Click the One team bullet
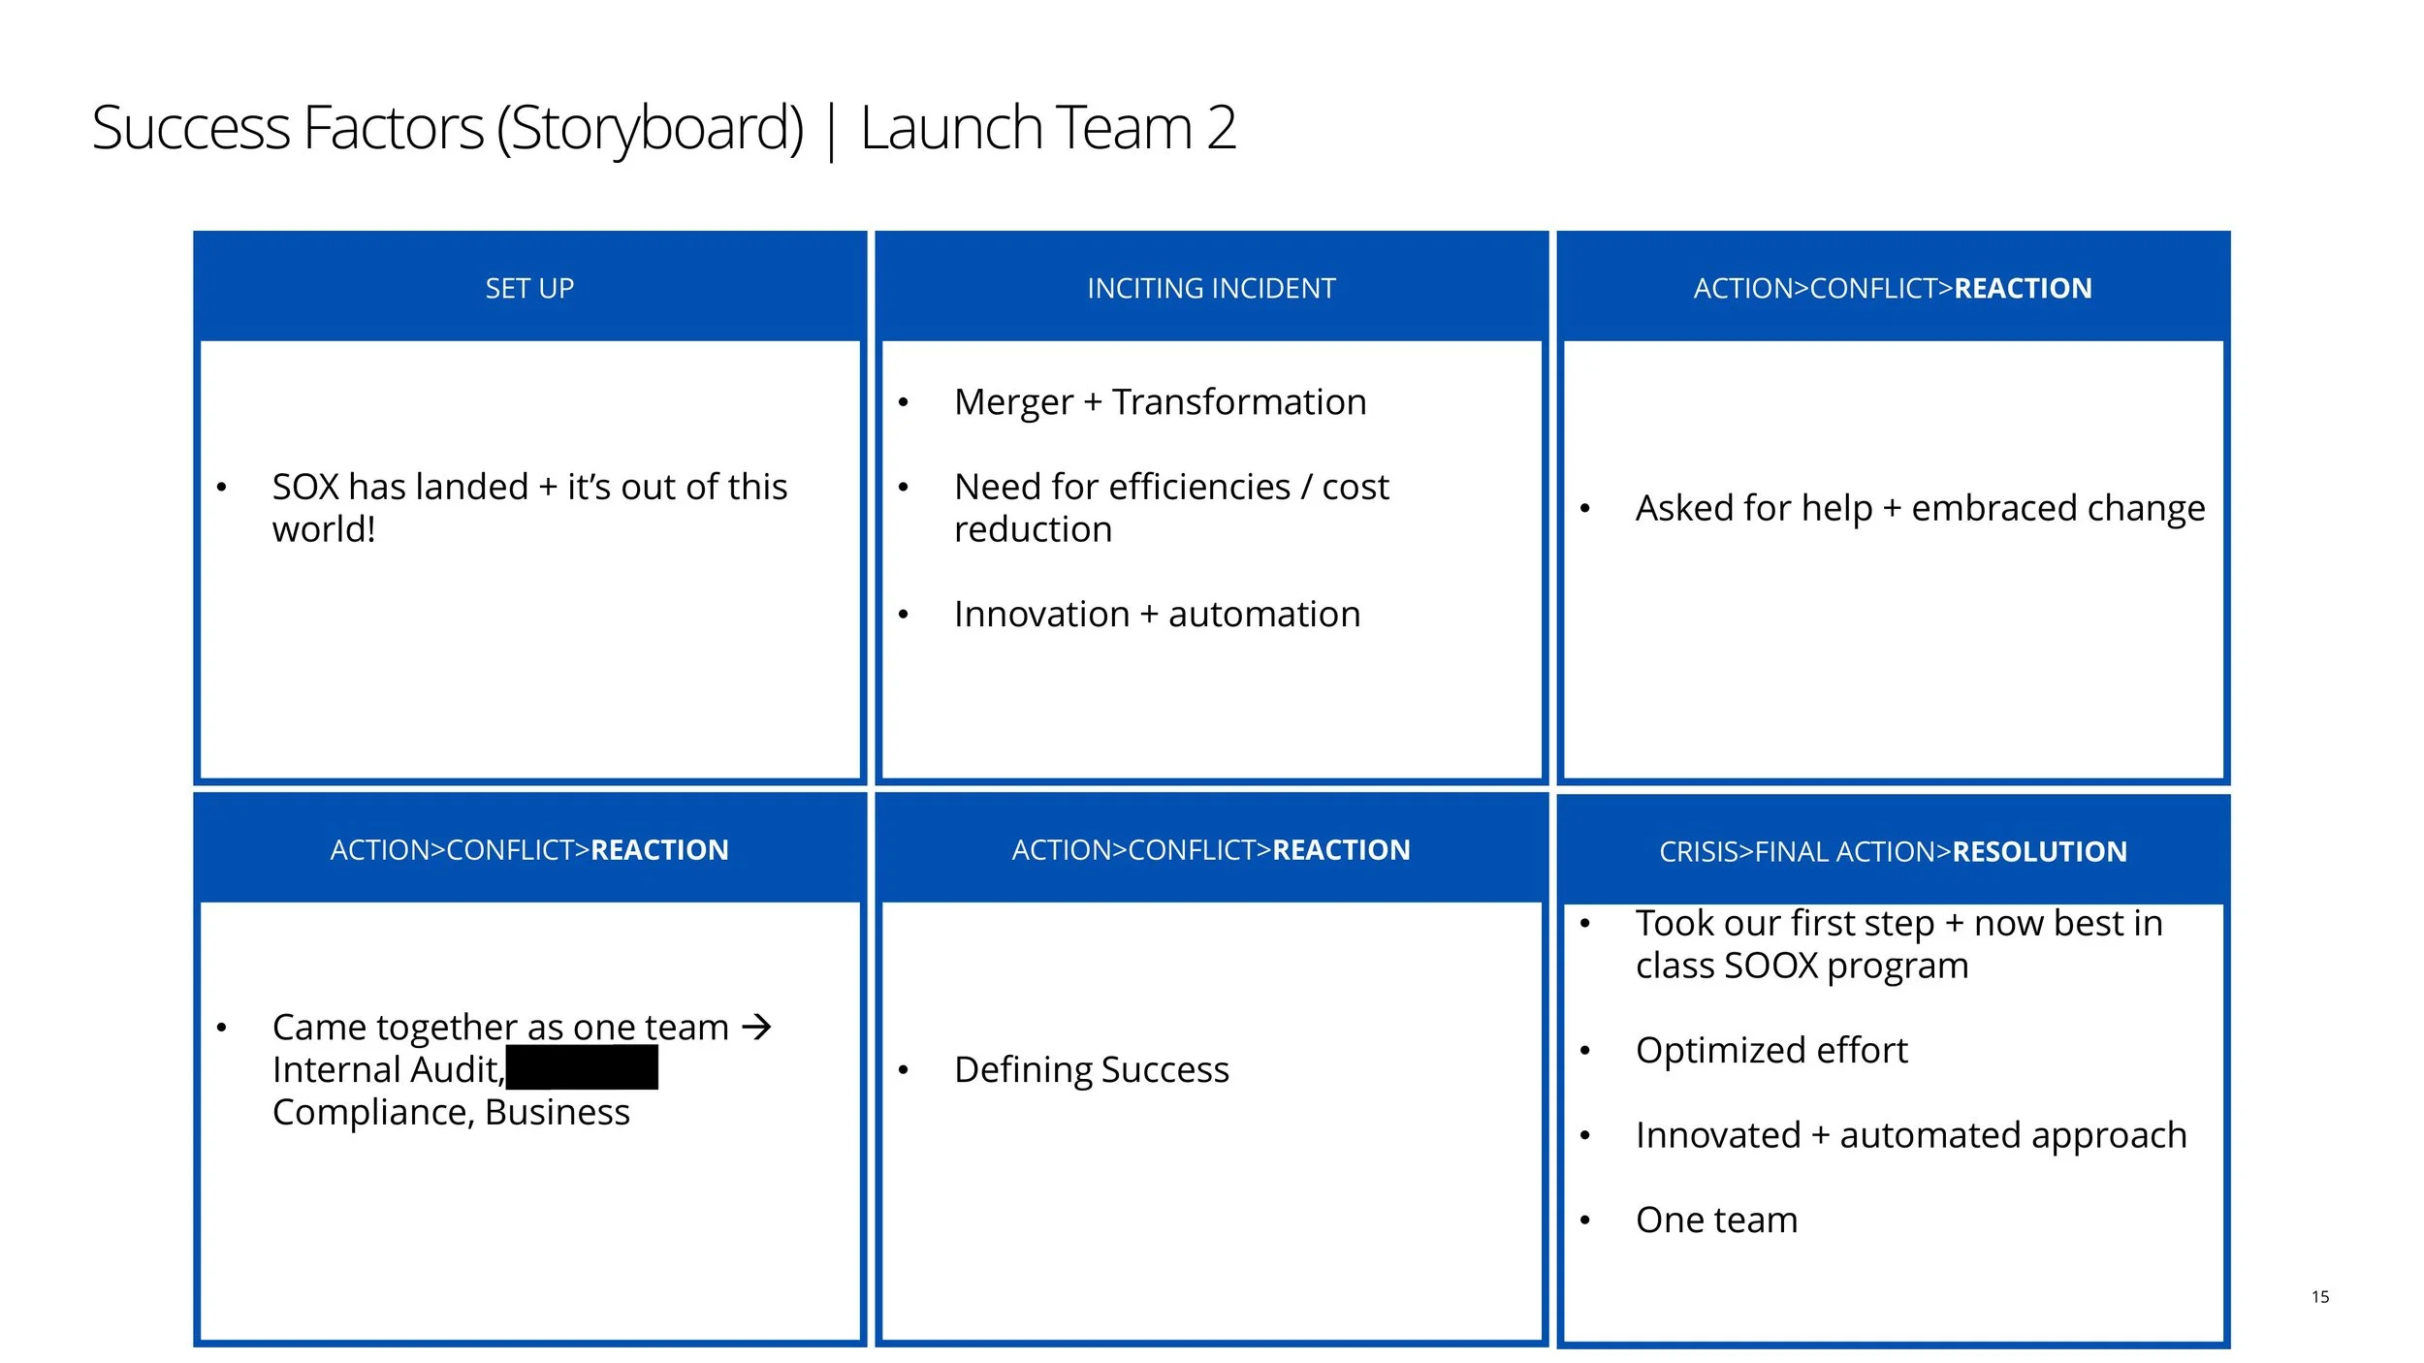This screenshot has width=2424, height=1363. coord(1716,1220)
